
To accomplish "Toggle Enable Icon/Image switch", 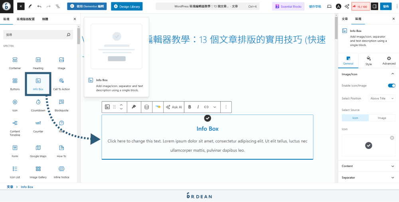I will point(392,85).
